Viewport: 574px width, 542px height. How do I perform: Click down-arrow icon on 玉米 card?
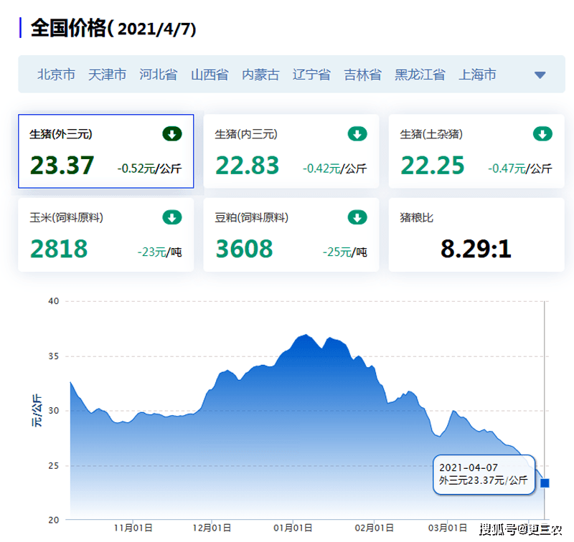[x=172, y=217]
